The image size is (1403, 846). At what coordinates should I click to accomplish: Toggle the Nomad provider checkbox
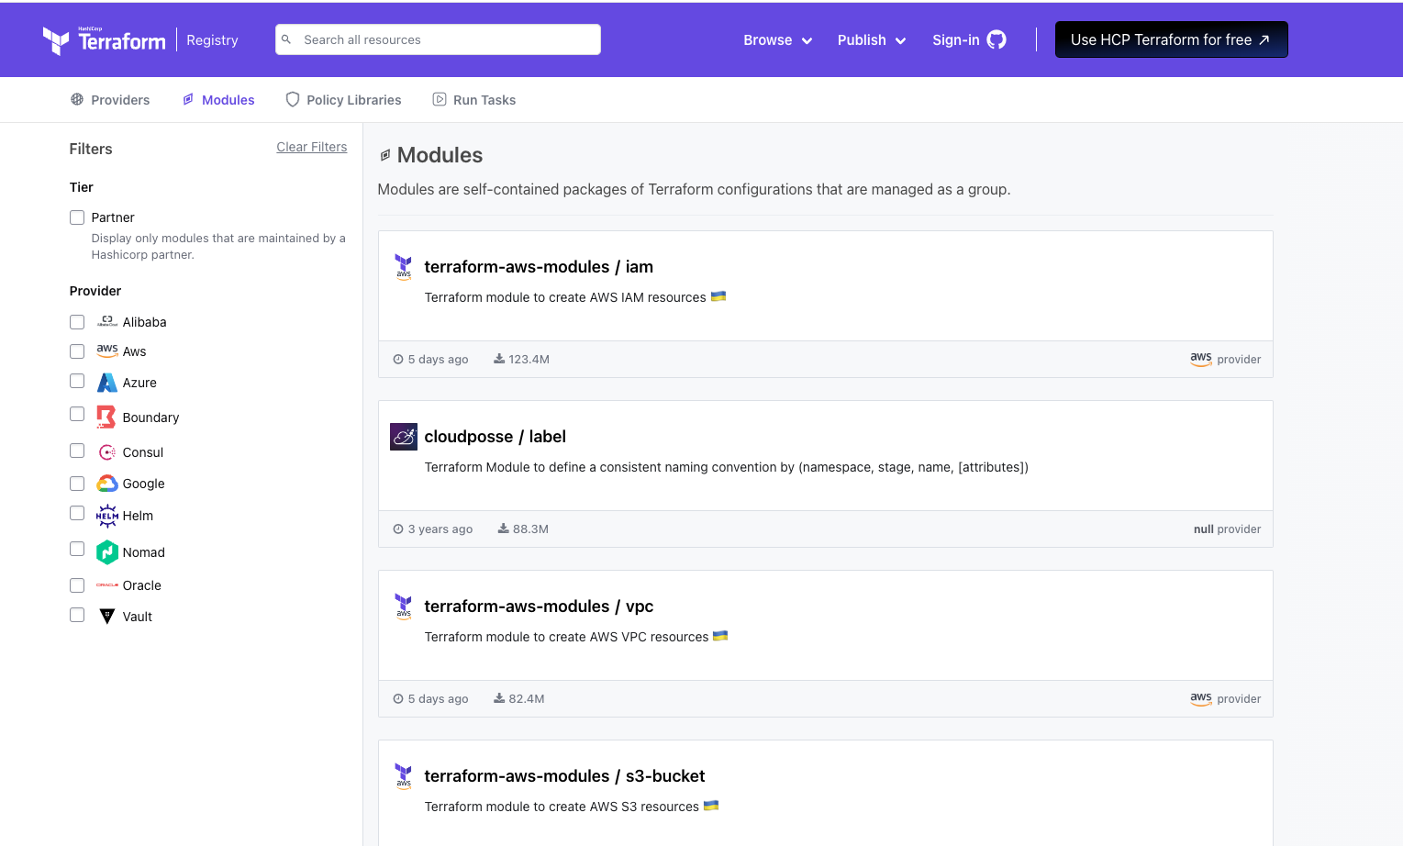pos(77,549)
